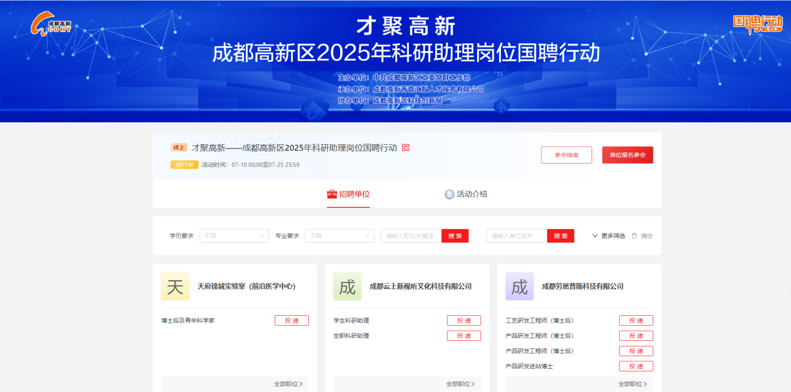Click the 成 avatar of 成都劳恩普斯科技
The height and width of the screenshot is (392, 791).
coord(520,287)
